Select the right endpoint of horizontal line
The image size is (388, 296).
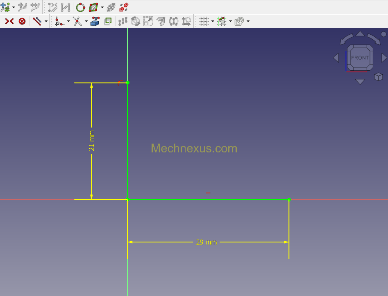[289, 200]
